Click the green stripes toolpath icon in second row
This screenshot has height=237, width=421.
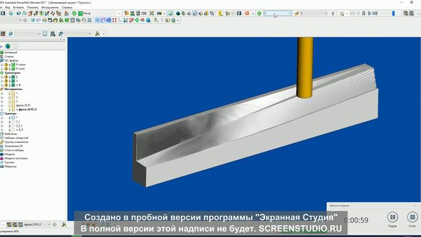pos(137,20)
